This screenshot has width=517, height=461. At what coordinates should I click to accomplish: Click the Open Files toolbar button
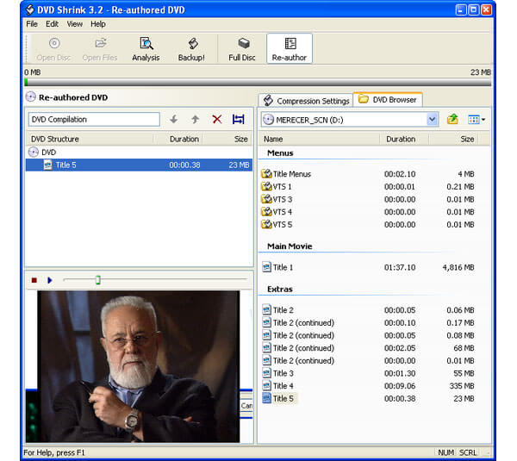[x=100, y=49]
